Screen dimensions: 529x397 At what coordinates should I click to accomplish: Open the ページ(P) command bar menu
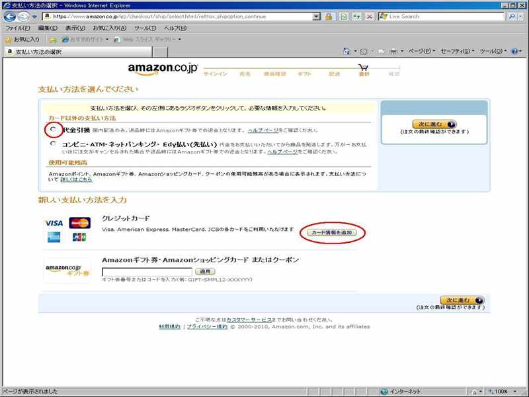(421, 52)
